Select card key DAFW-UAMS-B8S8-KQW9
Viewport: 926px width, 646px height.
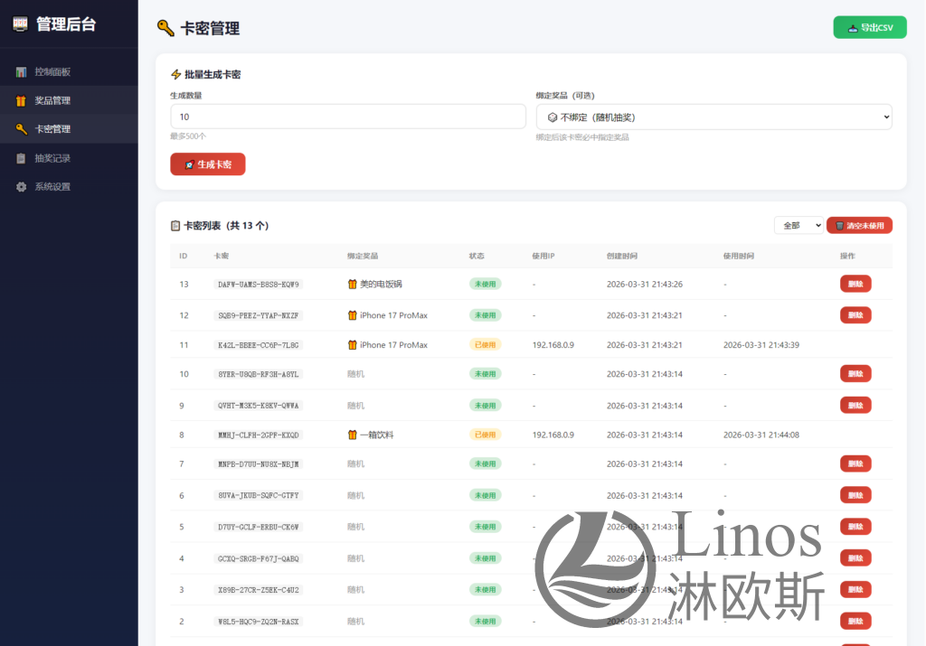click(x=258, y=285)
